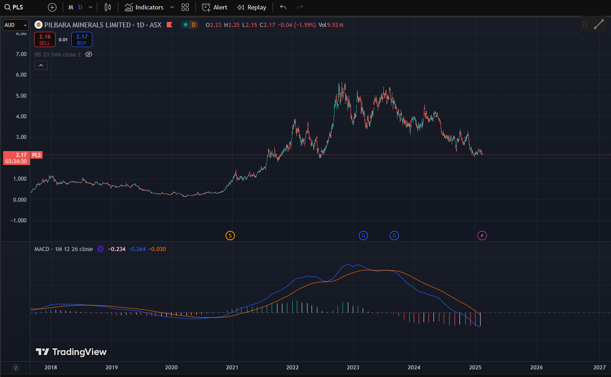
Task: Click Z timezone button at bottom left
Action: point(16,368)
